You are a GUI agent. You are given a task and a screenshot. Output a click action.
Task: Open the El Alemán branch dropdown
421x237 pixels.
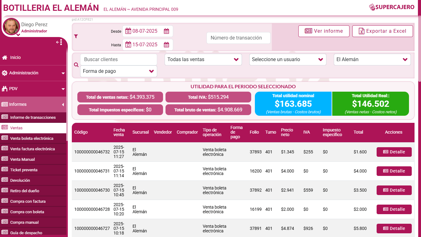click(x=372, y=60)
